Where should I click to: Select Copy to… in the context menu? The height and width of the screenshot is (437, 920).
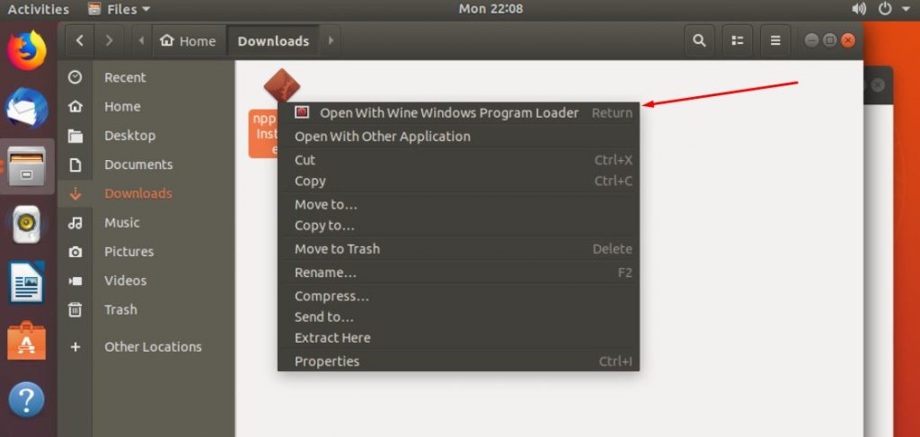click(x=458, y=226)
